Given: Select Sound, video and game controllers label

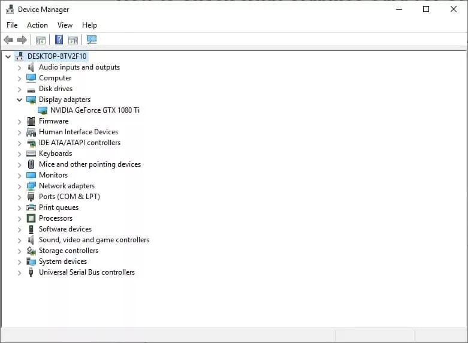Looking at the screenshot, I should tap(94, 240).
